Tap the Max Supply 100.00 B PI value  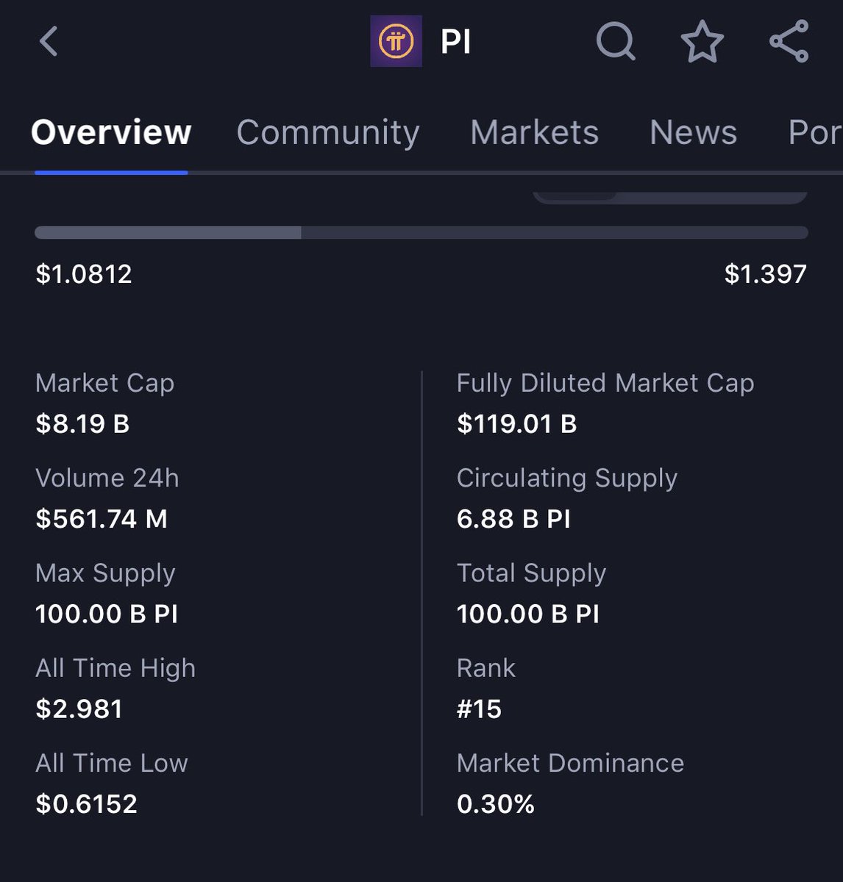click(x=107, y=614)
